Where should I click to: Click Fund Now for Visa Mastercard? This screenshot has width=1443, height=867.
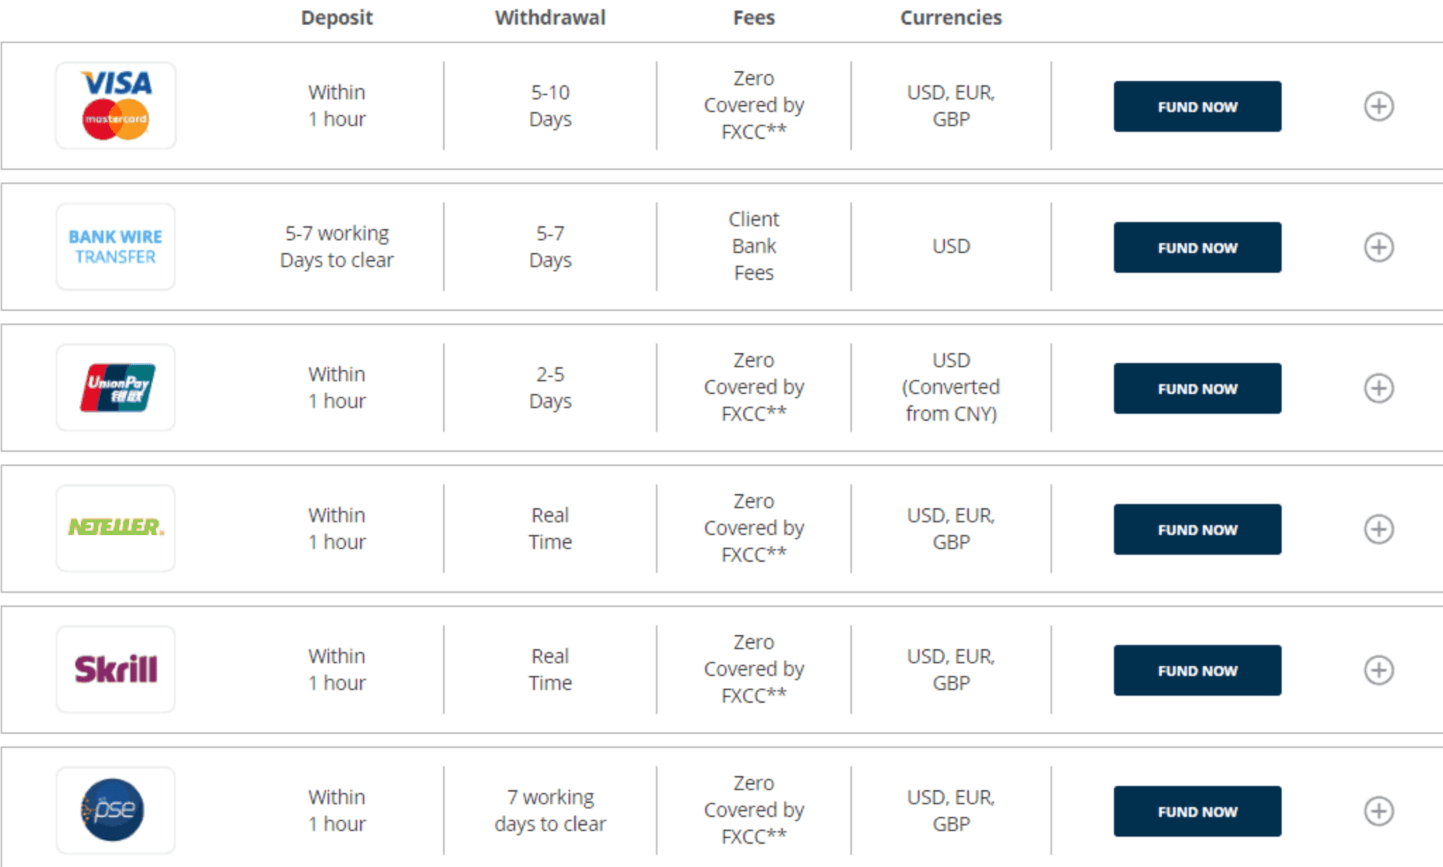pyautogui.click(x=1196, y=107)
